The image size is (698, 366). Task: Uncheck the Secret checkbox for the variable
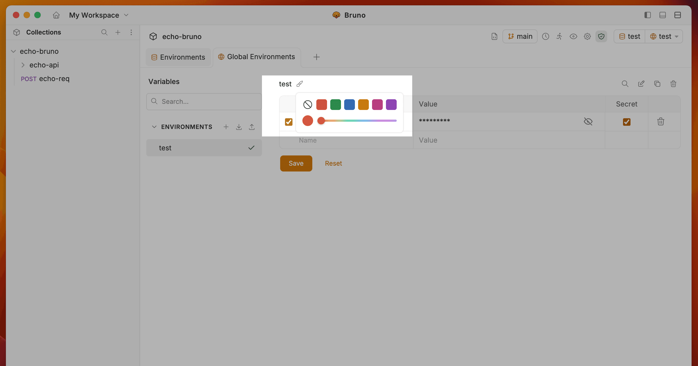tap(626, 122)
